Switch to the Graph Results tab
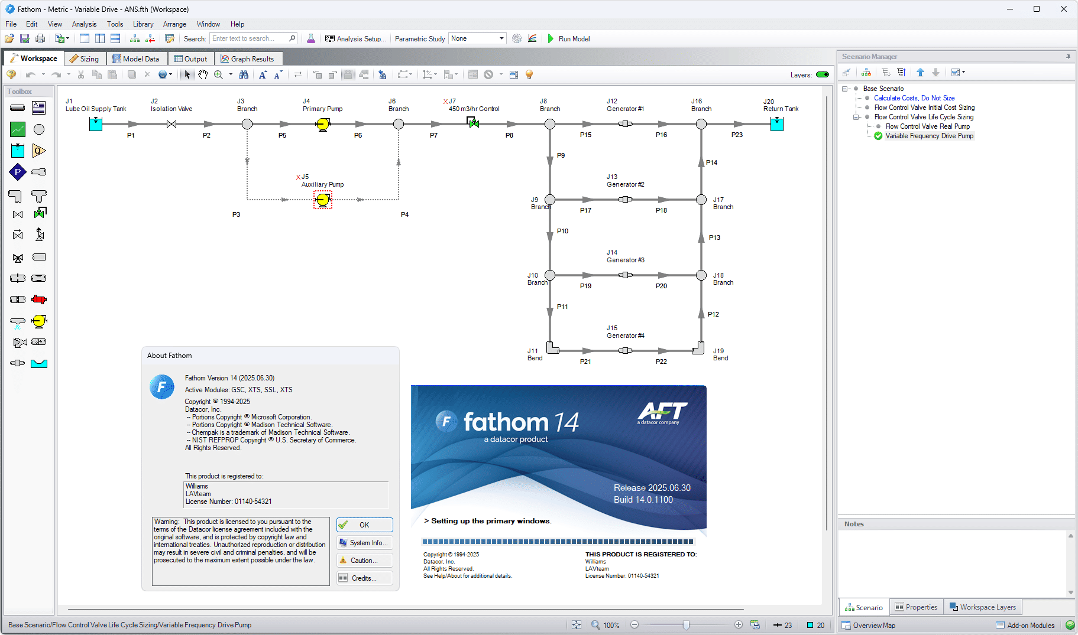1078x635 pixels. tap(248, 58)
